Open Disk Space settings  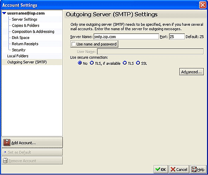coord(20,38)
